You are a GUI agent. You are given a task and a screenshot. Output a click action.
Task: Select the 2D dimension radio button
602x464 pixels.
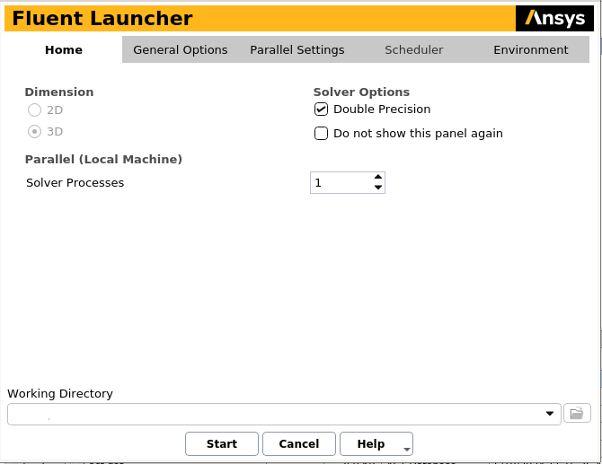pos(34,110)
